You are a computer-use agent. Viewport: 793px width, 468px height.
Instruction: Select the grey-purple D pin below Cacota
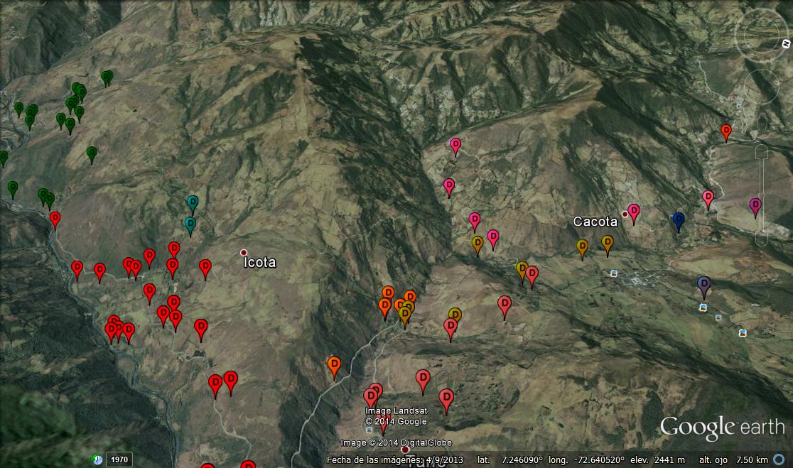pyautogui.click(x=703, y=285)
